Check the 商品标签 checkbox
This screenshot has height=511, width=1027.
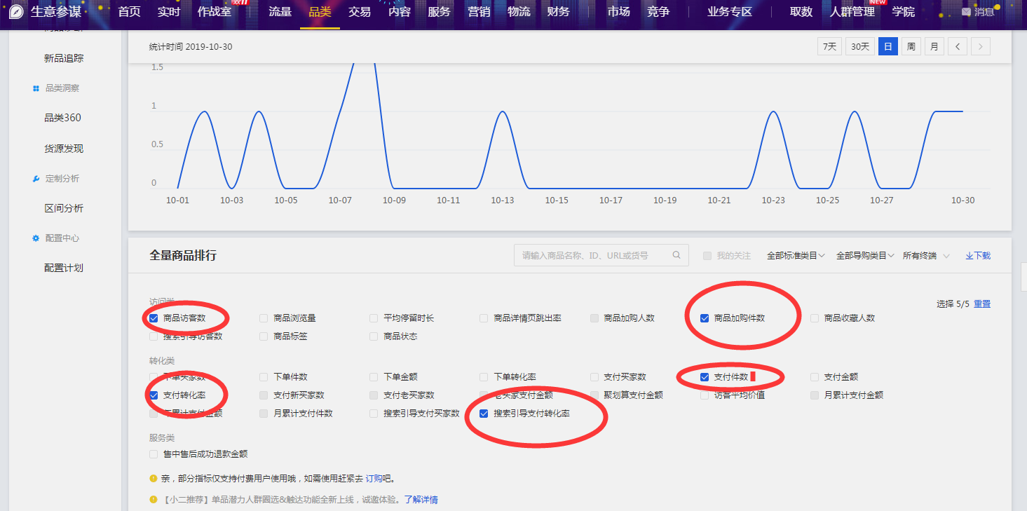(264, 336)
